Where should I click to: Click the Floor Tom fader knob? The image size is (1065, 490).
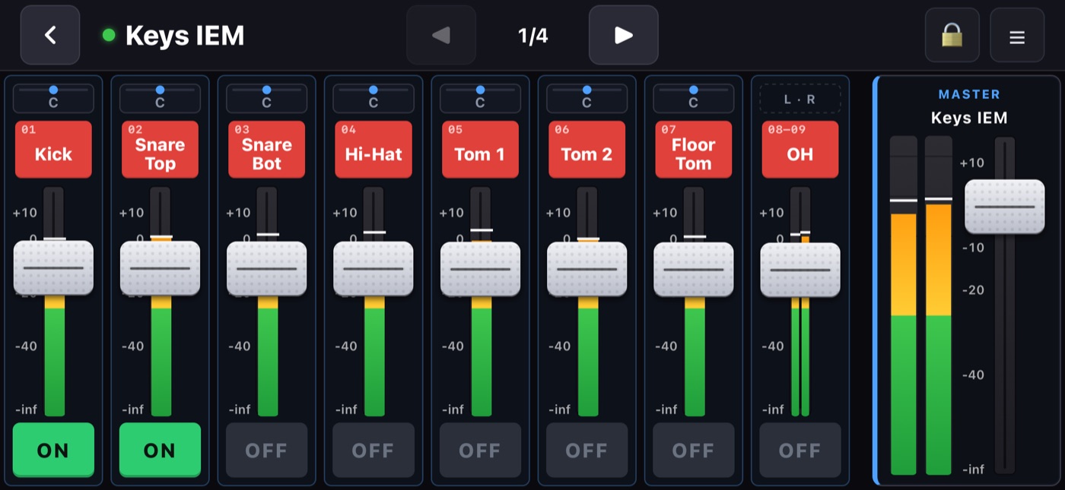693,270
